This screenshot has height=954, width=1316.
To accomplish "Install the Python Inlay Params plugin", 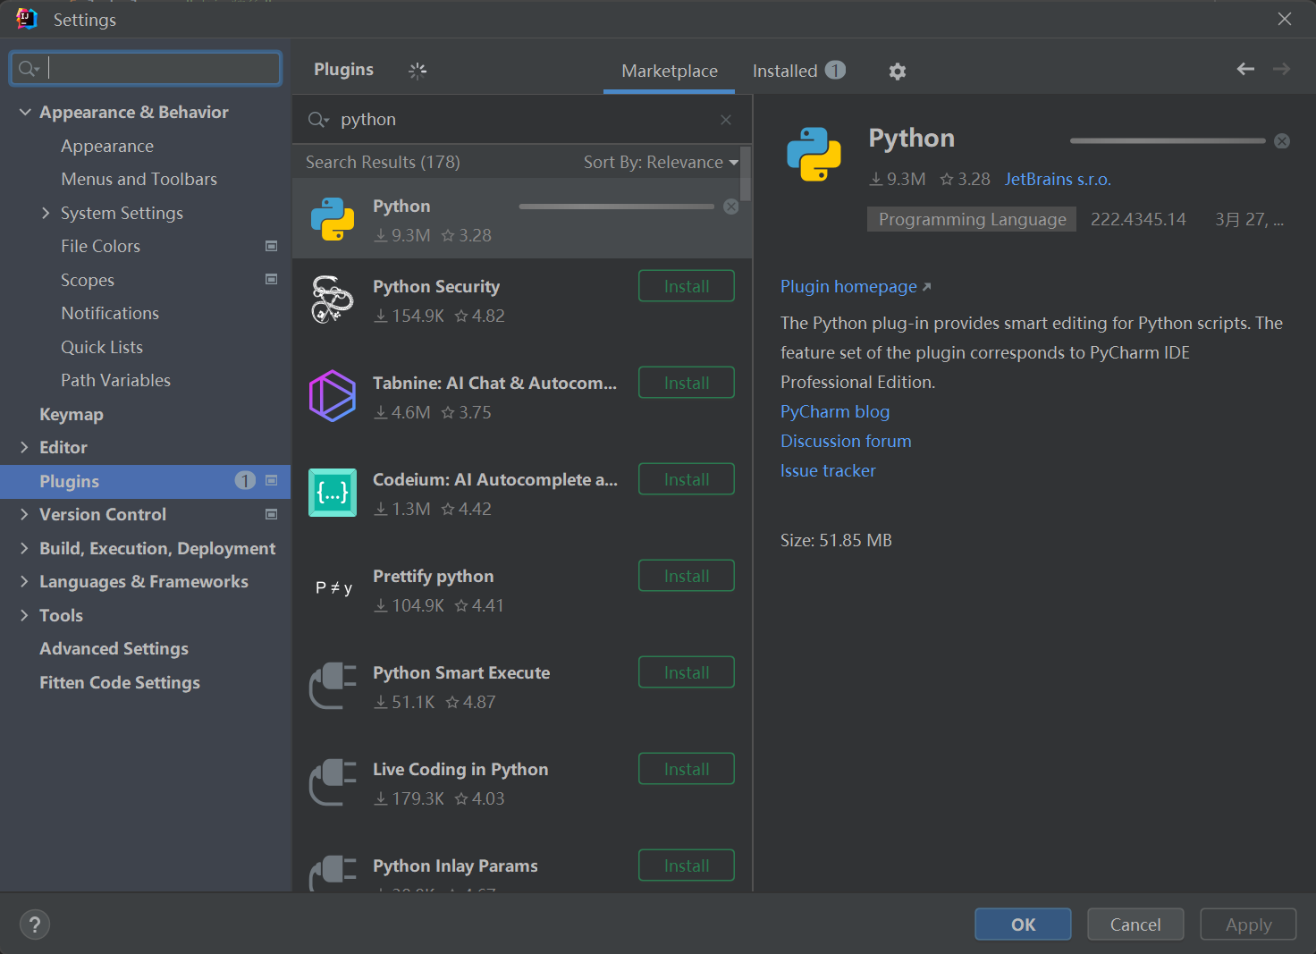I will pos(687,865).
